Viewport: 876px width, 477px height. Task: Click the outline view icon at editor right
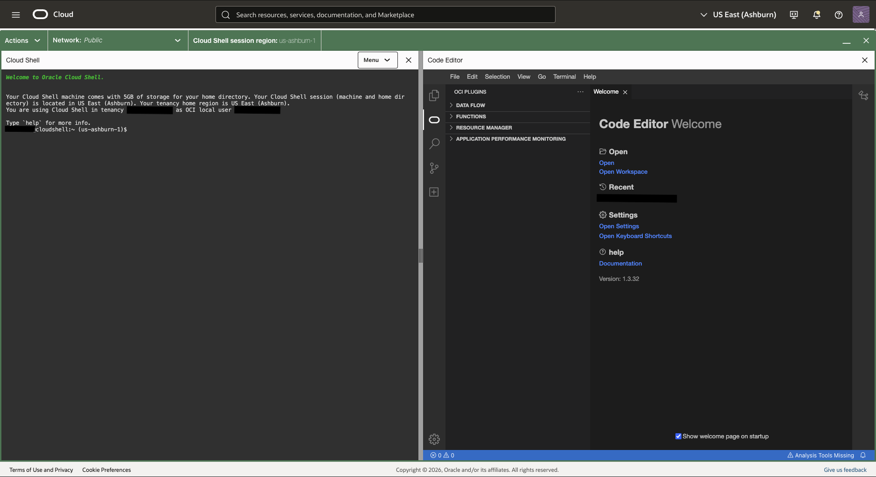[863, 95]
